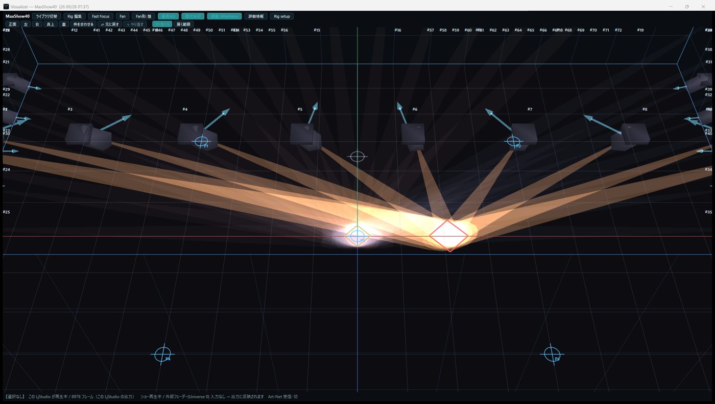Click the #15 fixture label
The image size is (715, 404).
click(317, 30)
